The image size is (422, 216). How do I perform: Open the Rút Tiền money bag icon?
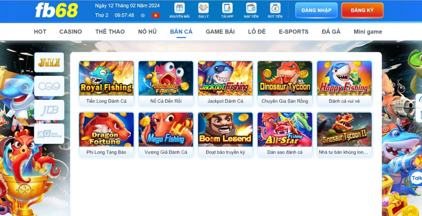coord(275,8)
